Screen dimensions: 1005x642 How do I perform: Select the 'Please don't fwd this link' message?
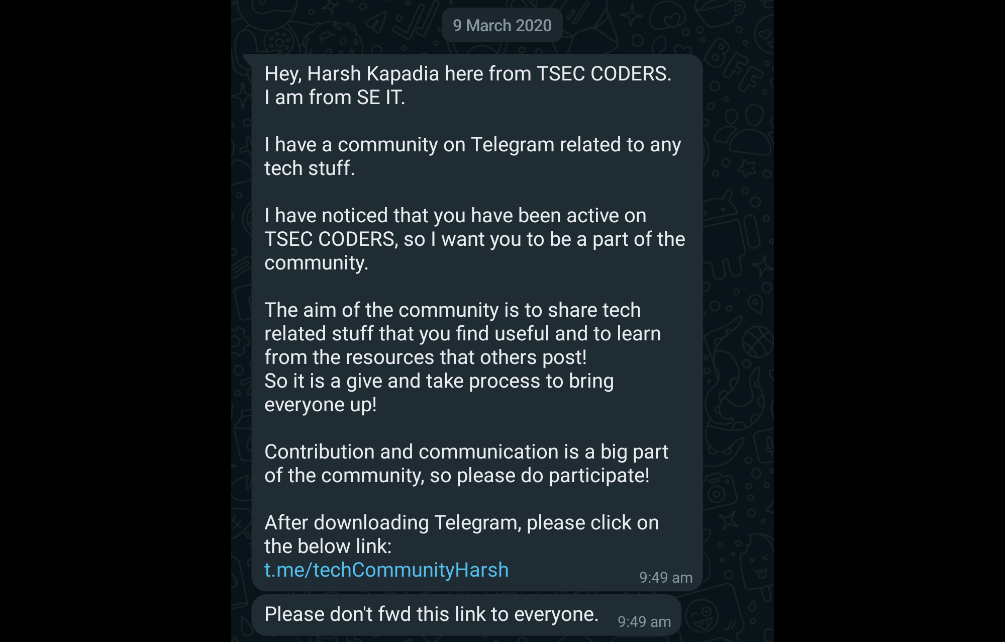pyautogui.click(x=431, y=614)
